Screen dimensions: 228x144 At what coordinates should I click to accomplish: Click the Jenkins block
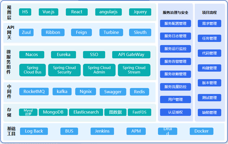(102, 131)
